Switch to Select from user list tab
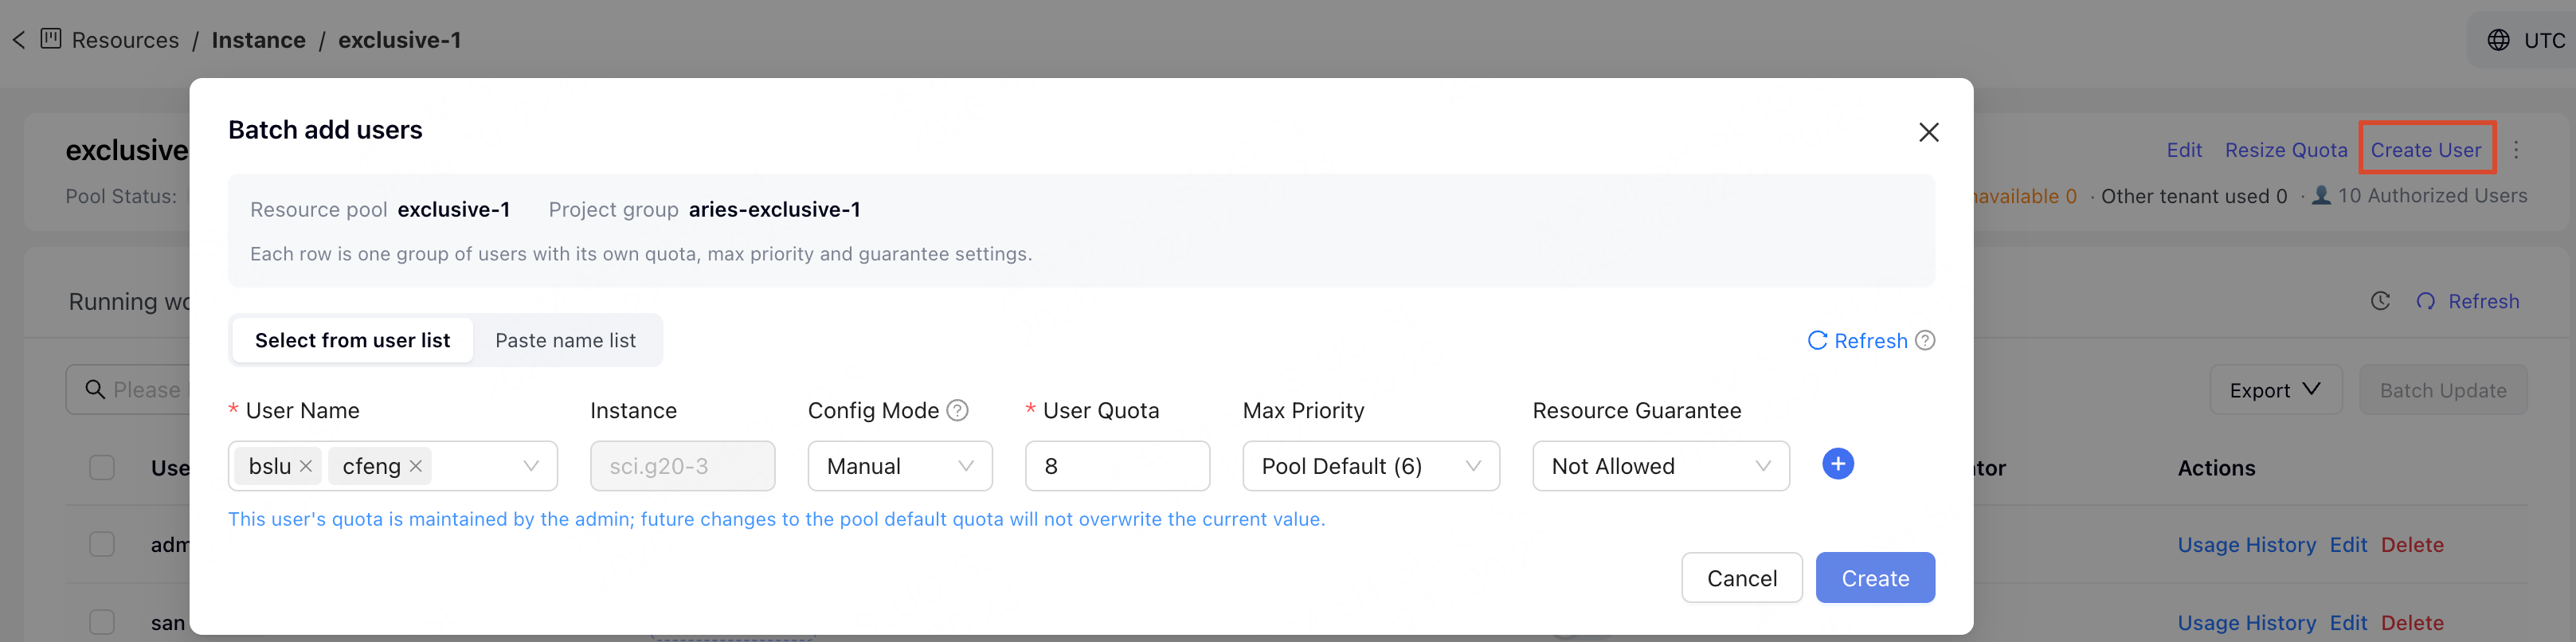Viewport: 2576px width, 642px height. [x=353, y=340]
